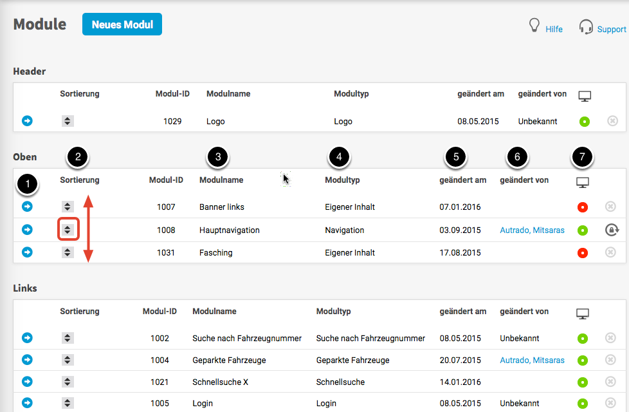This screenshot has height=412, width=629.
Task: Delete the Banner links module with the X icon
Action: 611,207
